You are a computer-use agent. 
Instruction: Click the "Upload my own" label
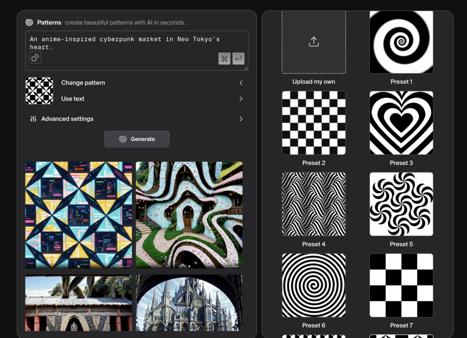pyautogui.click(x=314, y=82)
